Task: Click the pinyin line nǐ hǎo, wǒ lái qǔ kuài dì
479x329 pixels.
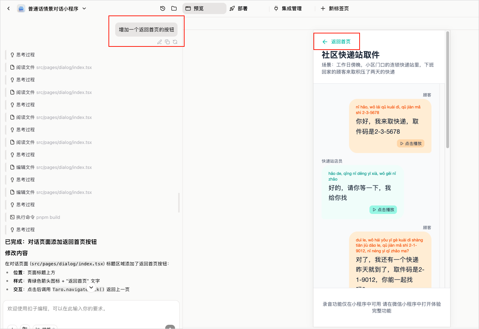Action: tap(388, 110)
